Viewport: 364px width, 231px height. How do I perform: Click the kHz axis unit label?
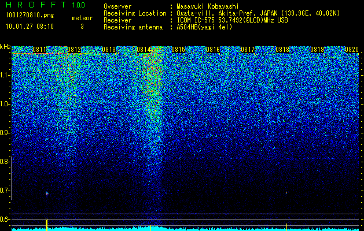point(5,47)
